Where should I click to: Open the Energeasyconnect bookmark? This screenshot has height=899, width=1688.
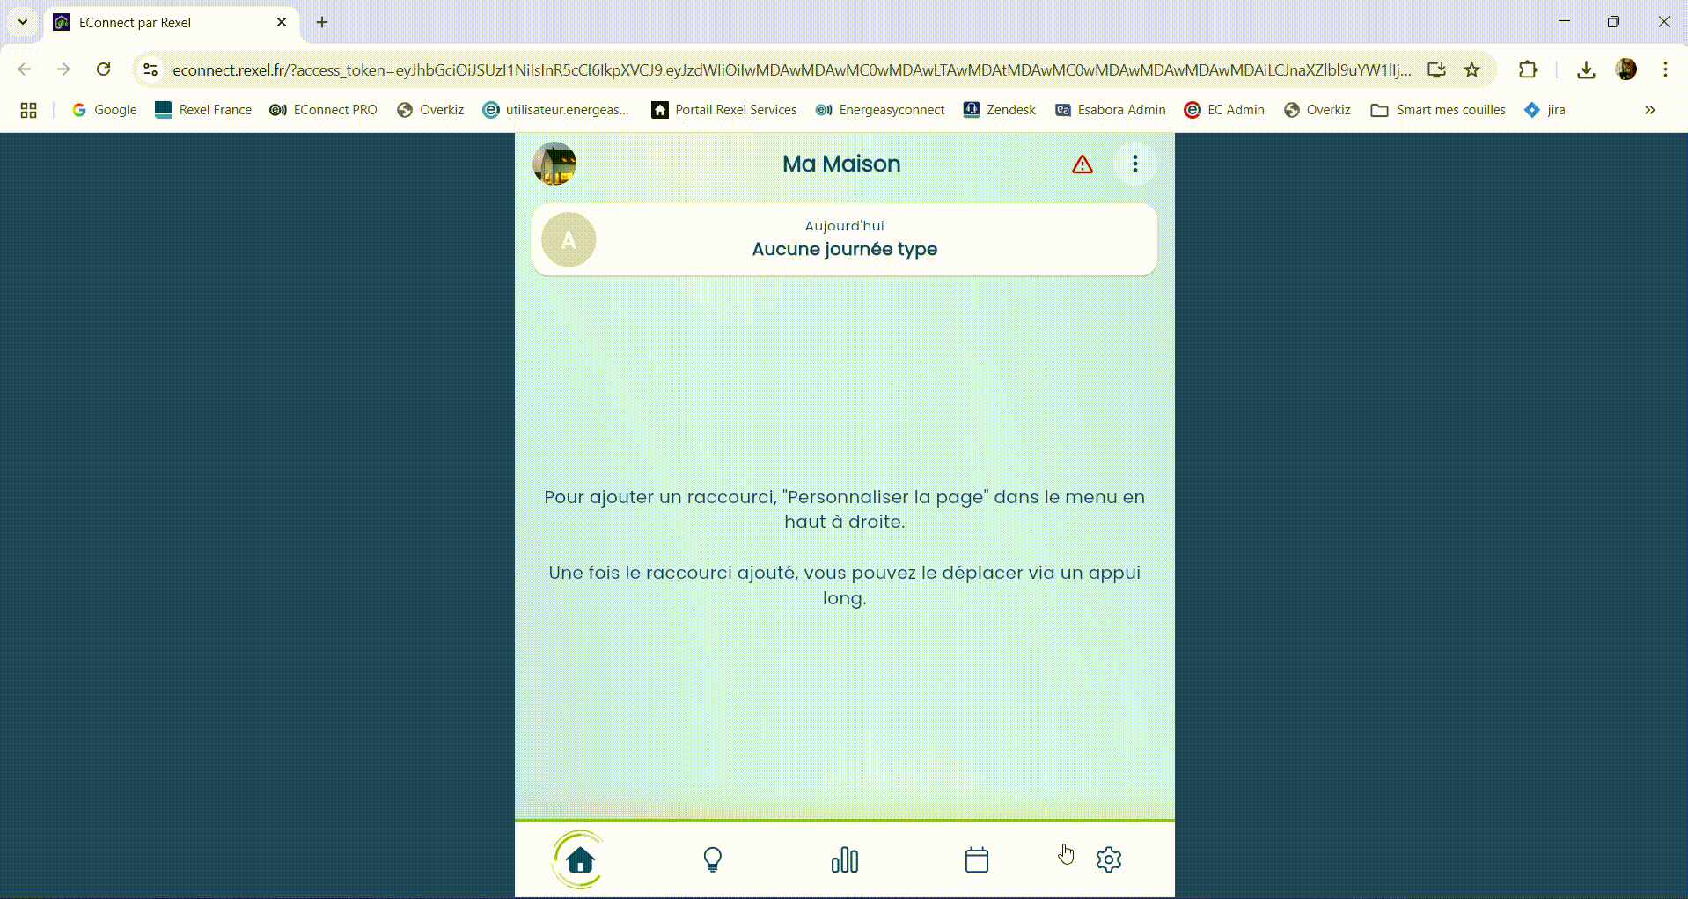[880, 110]
